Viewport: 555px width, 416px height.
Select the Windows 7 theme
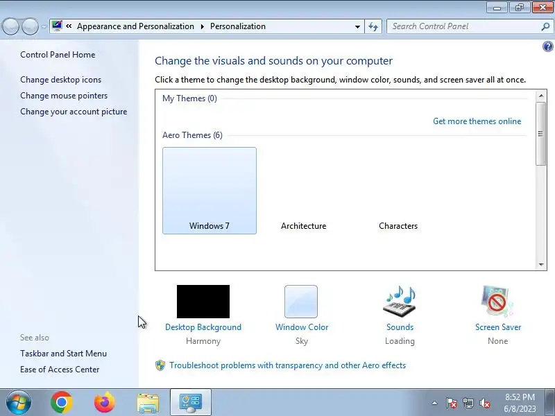210,191
